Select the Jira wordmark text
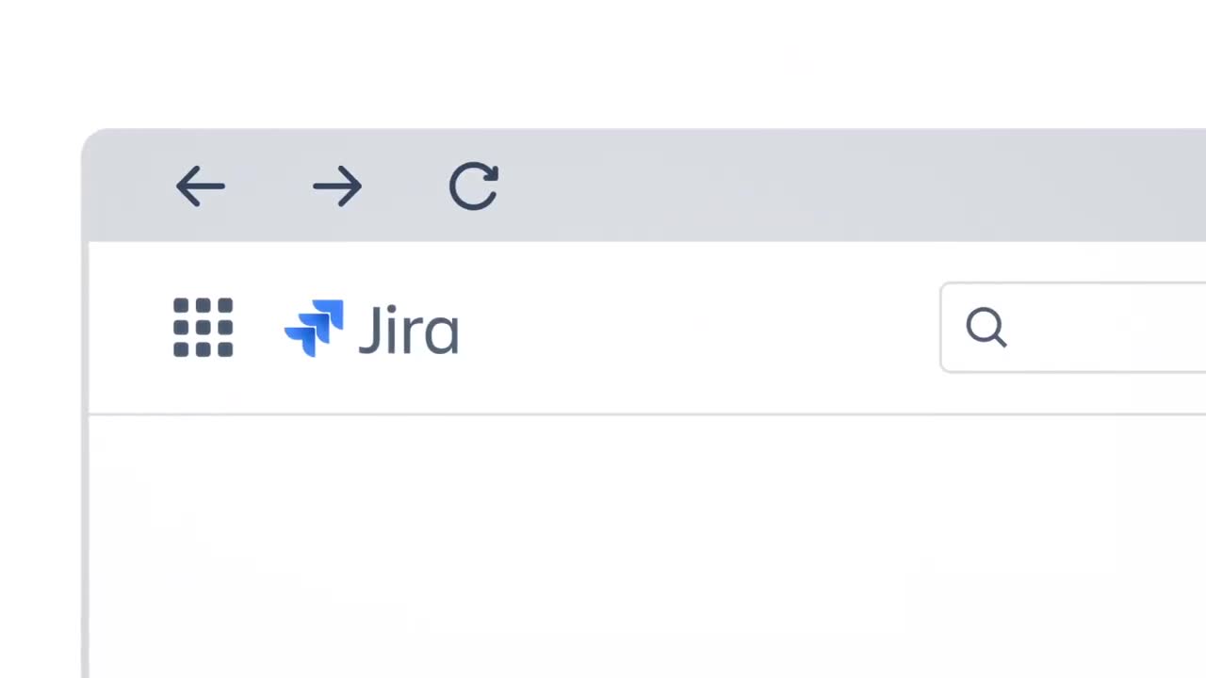The width and height of the screenshot is (1206, 678). [408, 330]
